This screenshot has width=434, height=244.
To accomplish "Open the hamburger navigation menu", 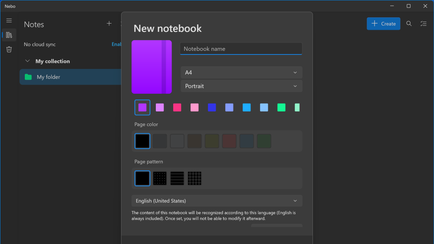I will tap(9, 20).
